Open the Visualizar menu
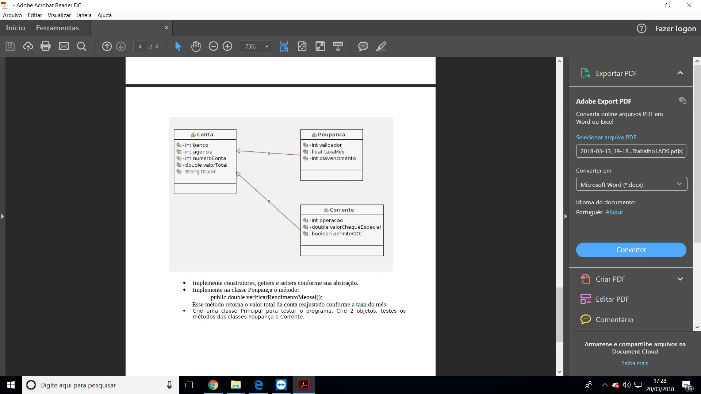This screenshot has width=701, height=394. click(59, 15)
